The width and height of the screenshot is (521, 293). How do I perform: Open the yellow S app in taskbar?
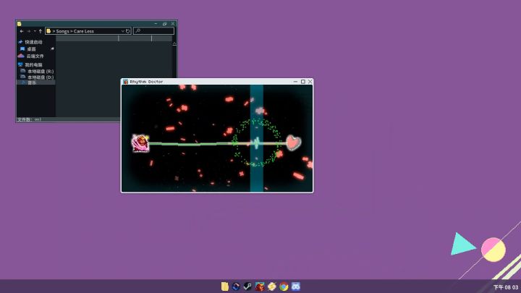tap(272, 286)
